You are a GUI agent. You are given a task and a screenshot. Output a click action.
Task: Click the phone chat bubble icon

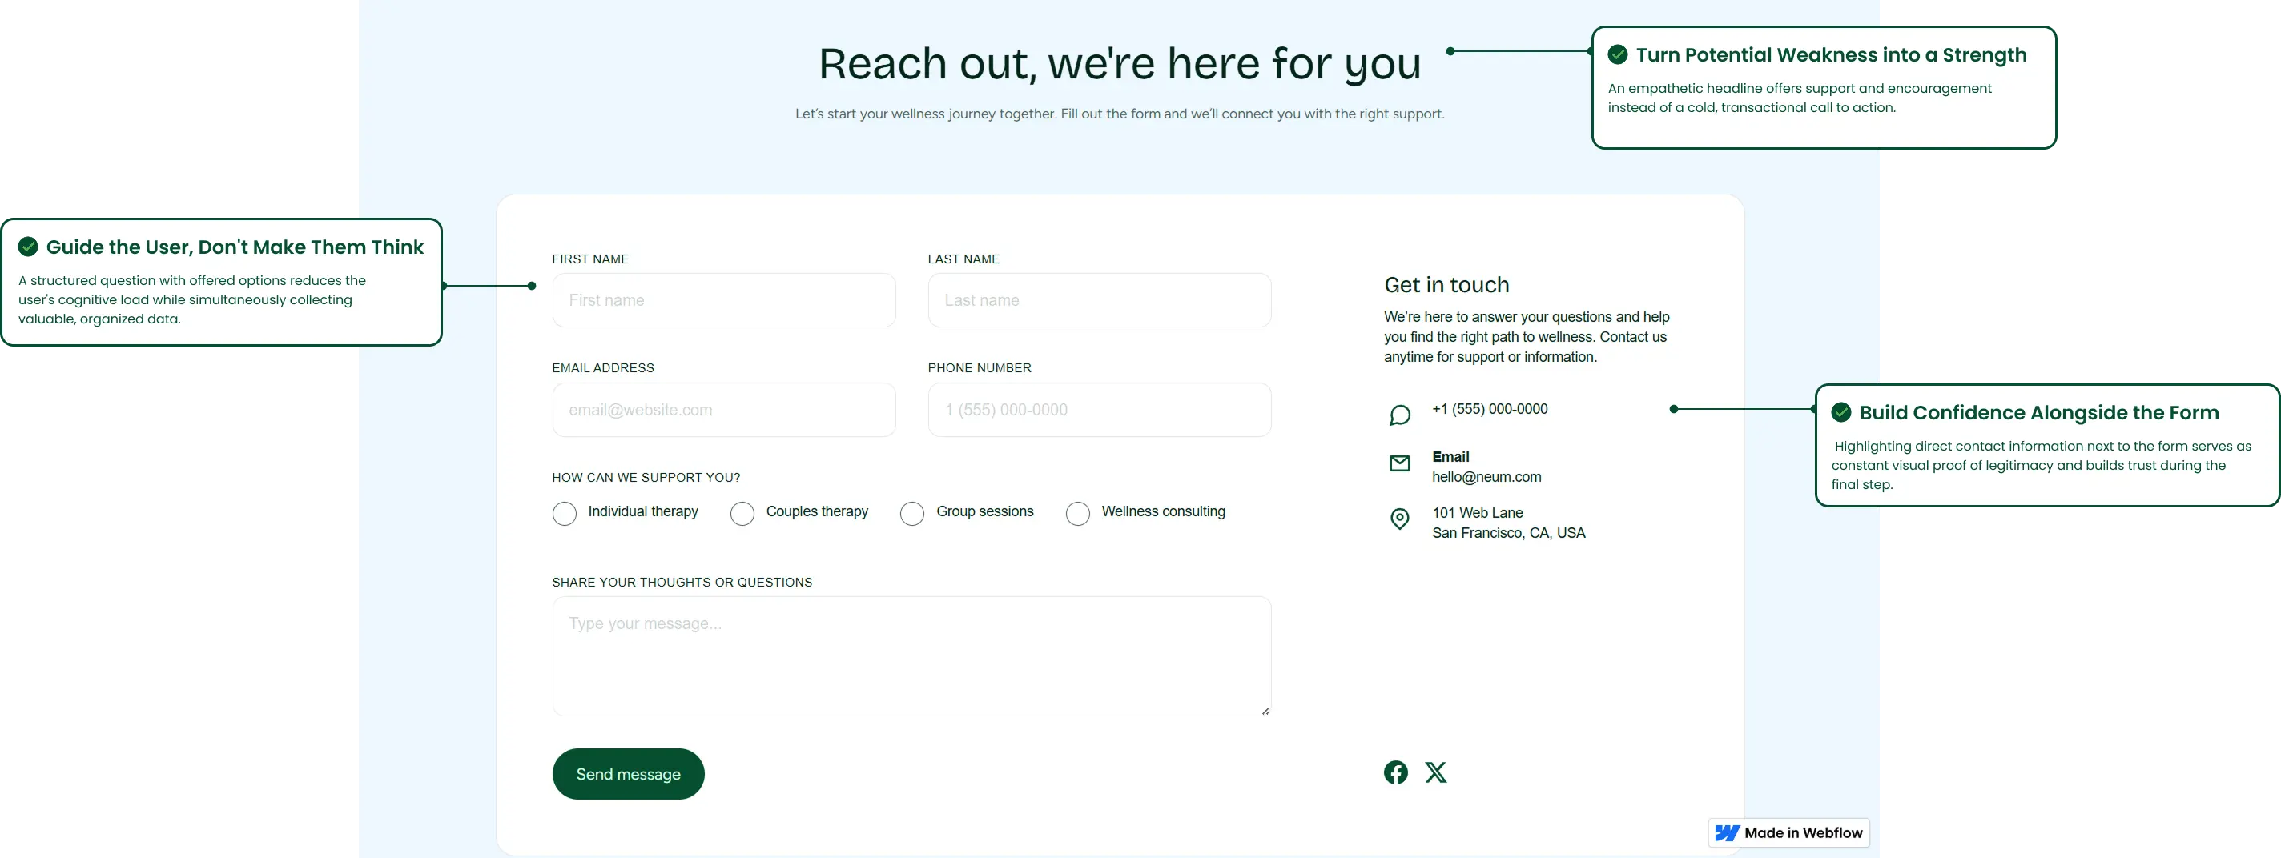1399,414
